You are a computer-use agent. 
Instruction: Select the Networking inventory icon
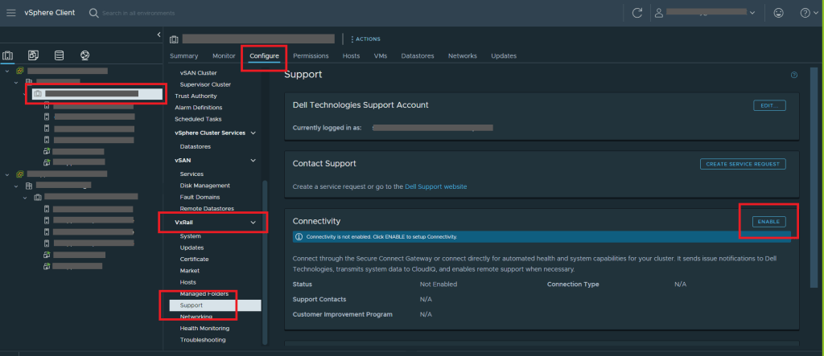click(x=84, y=55)
